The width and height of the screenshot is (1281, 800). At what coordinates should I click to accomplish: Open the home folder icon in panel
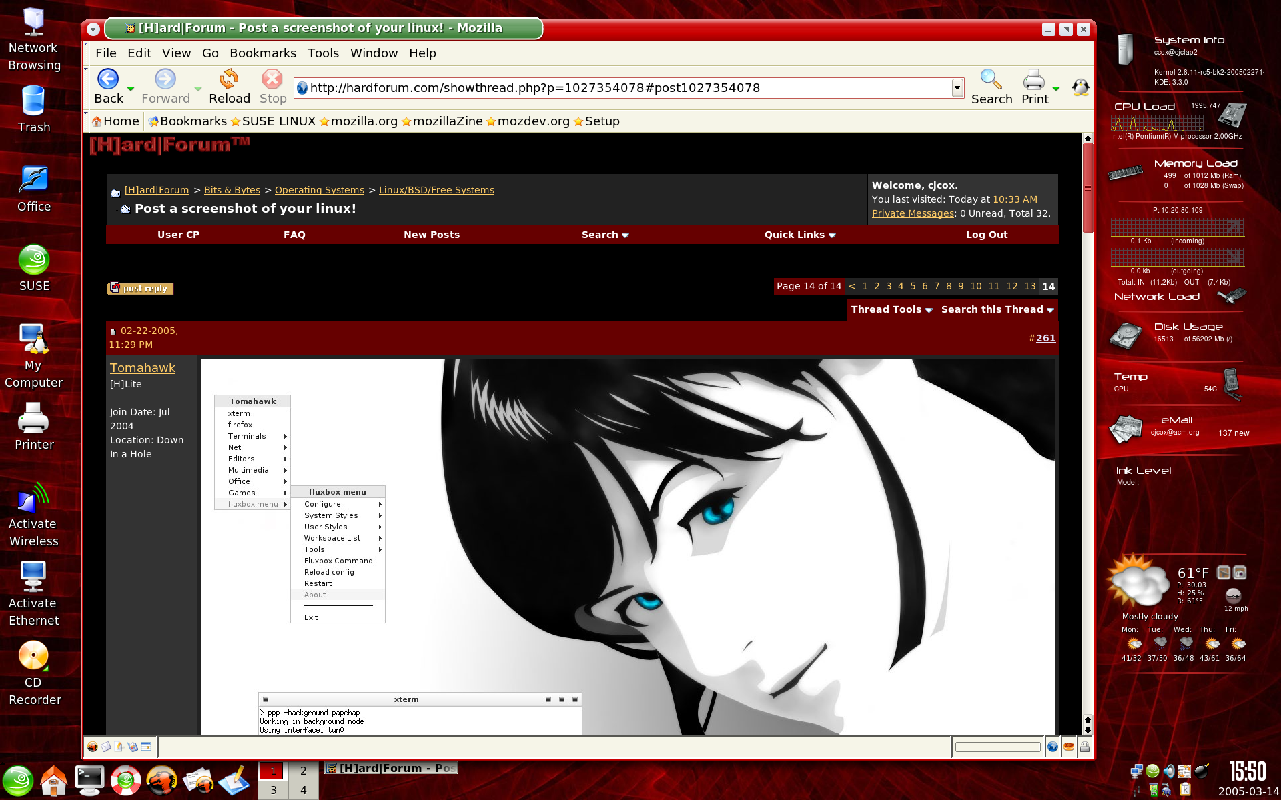(54, 781)
